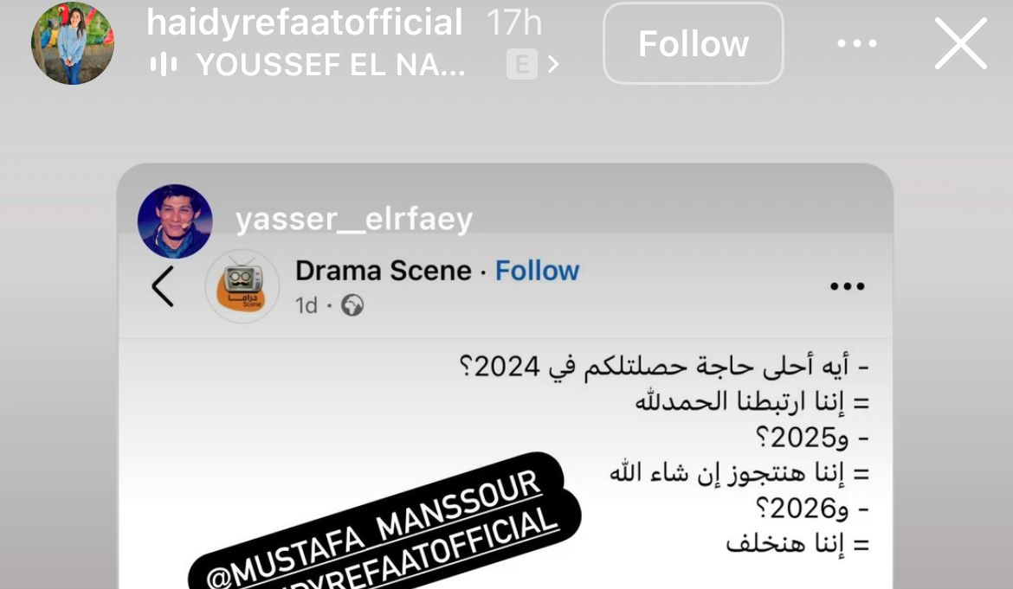Screen dimensions: 1013x589
Task: Open story options three-dot menu
Action: click(856, 43)
